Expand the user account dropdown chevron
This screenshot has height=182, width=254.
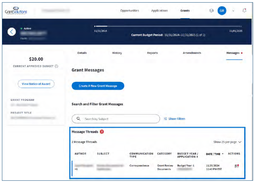coord(233,11)
